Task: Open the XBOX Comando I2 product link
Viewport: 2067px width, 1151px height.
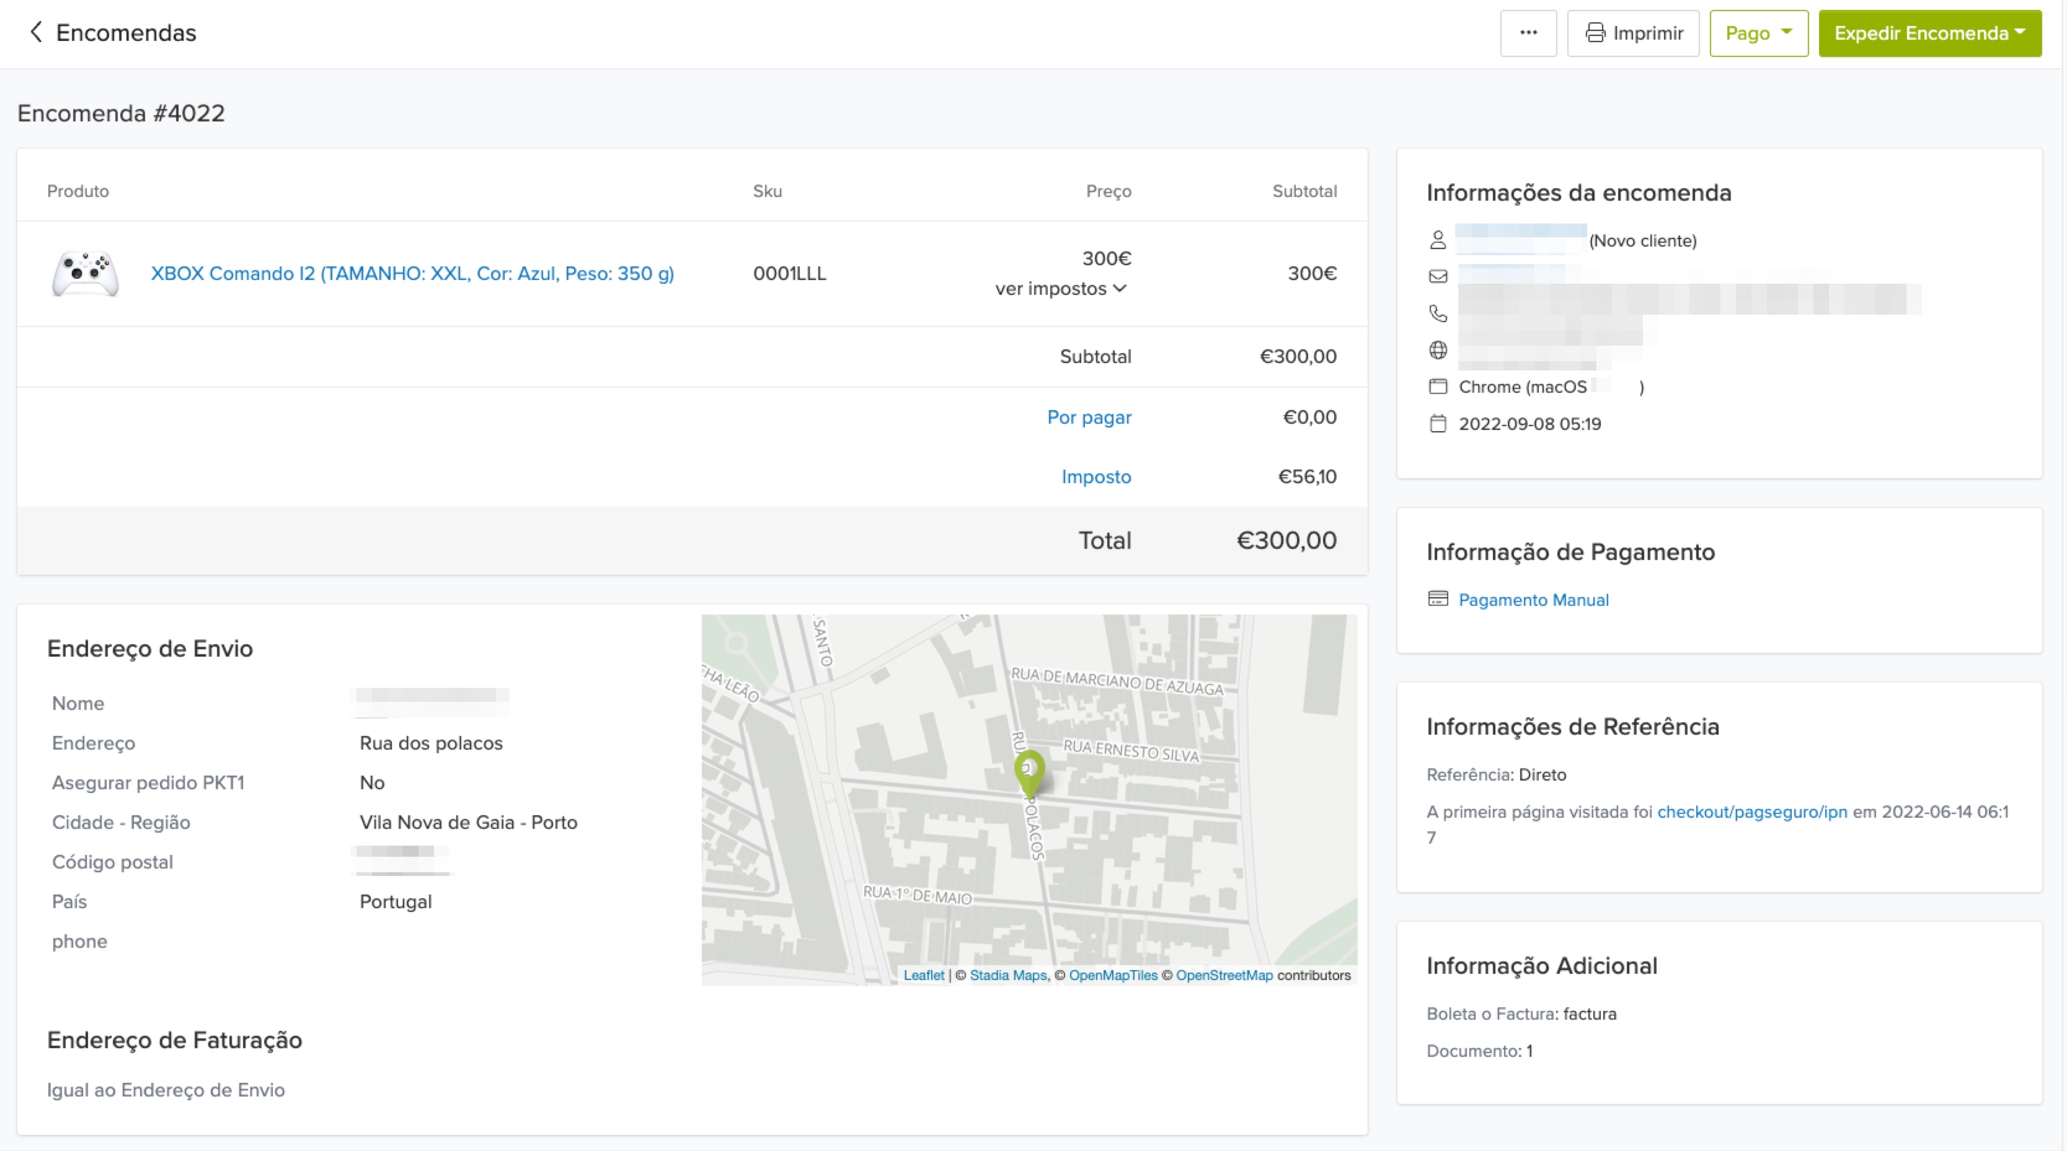Action: click(412, 273)
